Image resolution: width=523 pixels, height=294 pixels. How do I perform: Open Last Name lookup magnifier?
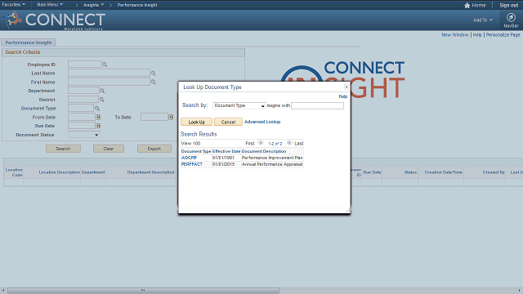(x=154, y=73)
